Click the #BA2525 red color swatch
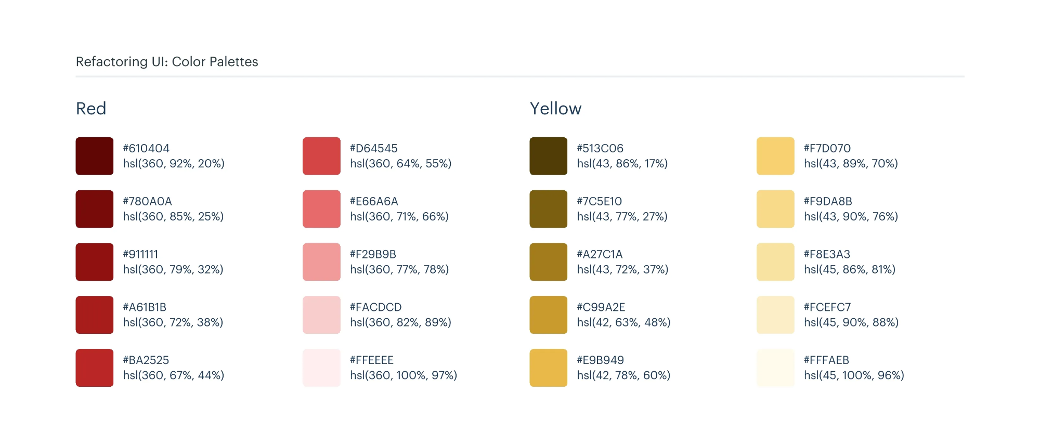1040x444 pixels. pos(95,368)
